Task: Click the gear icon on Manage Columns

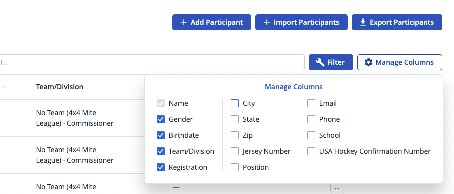Action: click(x=368, y=62)
